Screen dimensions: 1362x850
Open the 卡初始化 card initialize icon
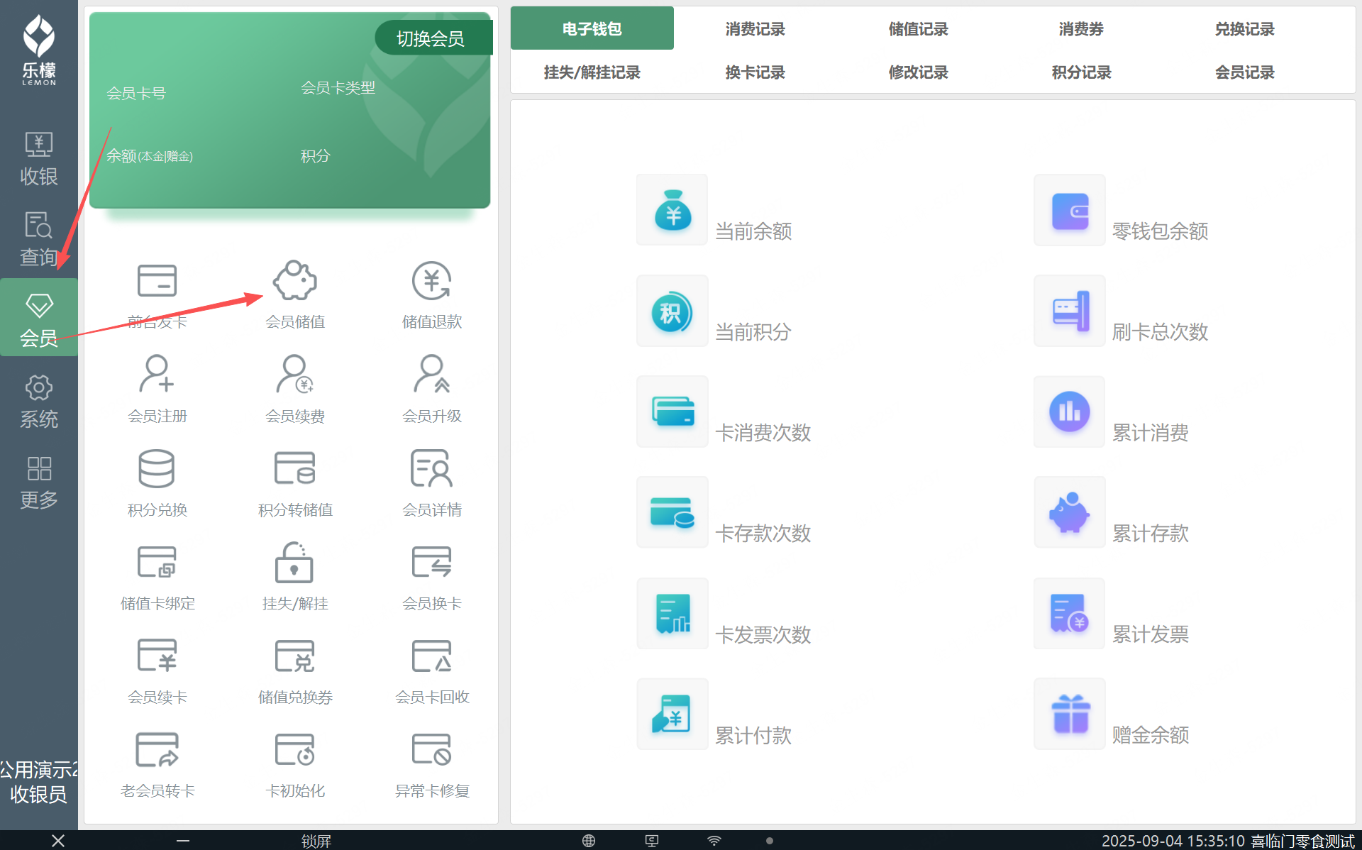pyautogui.click(x=294, y=750)
